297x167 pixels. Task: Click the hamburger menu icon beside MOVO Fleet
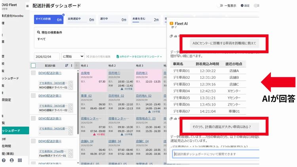[27, 6]
